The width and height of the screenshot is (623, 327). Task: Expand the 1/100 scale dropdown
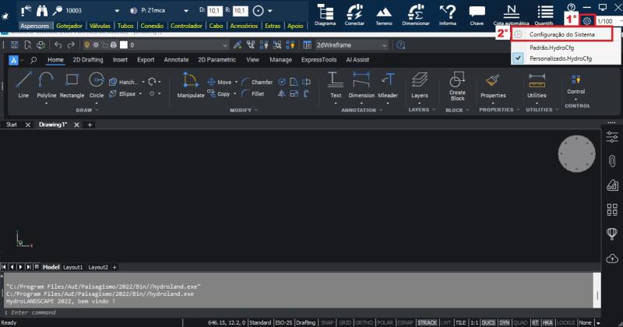point(608,21)
